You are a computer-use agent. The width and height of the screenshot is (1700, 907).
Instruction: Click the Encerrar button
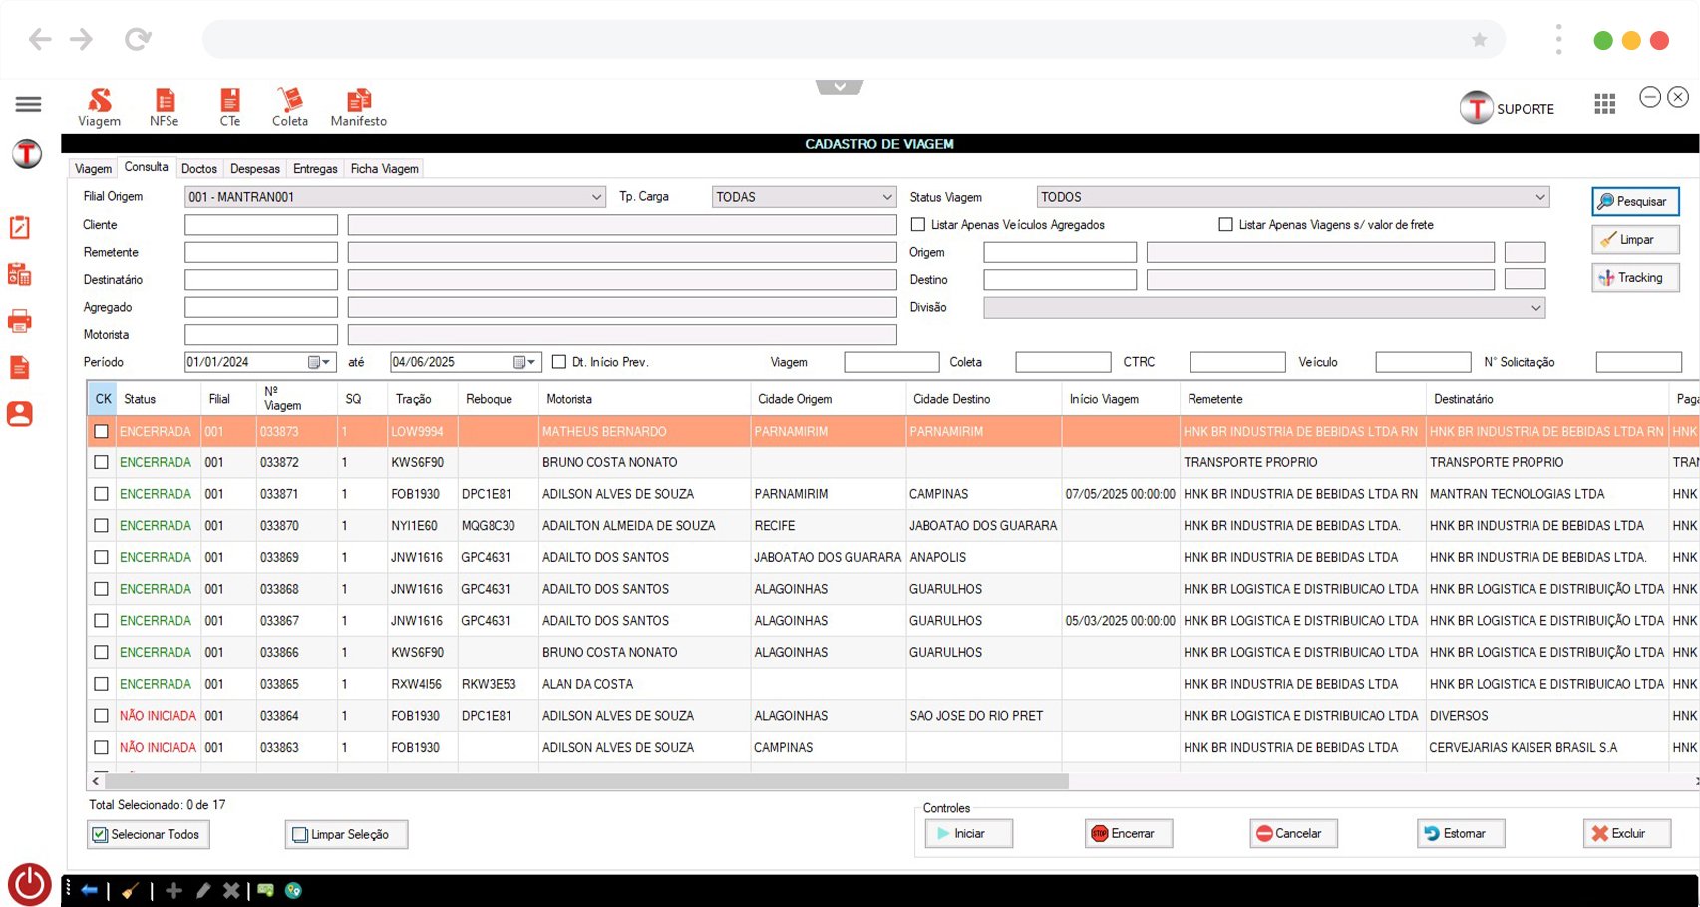1128,833
